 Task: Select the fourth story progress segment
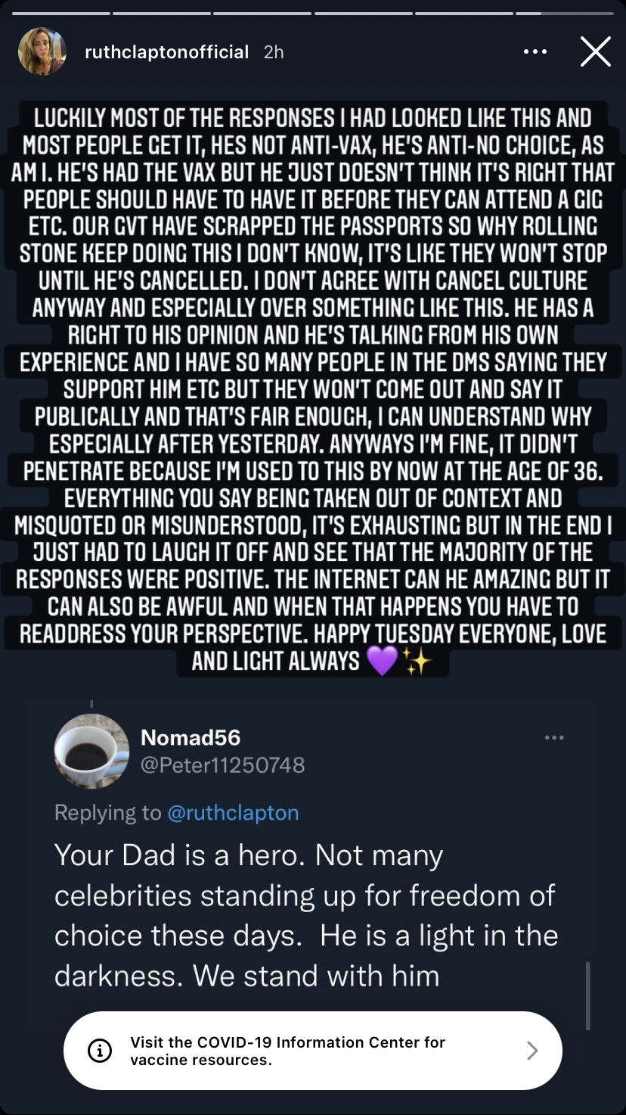point(362,14)
